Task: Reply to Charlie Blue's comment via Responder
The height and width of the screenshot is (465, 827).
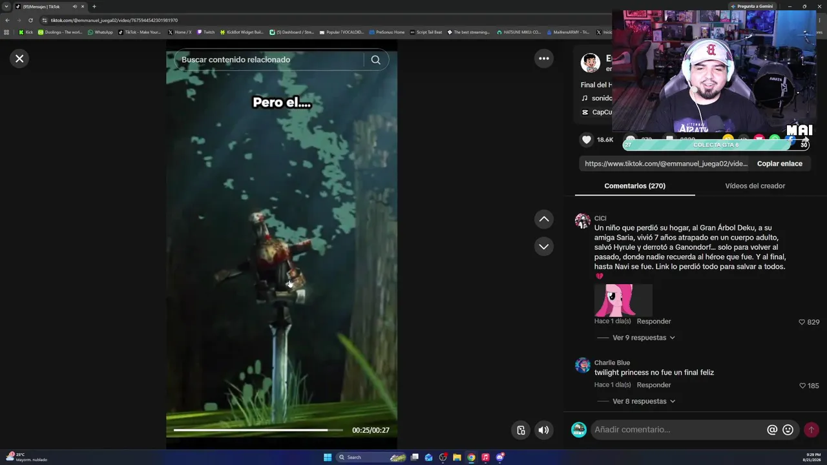Action: [x=654, y=385]
